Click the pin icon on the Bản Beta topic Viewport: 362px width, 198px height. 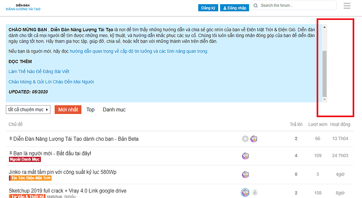point(10,139)
